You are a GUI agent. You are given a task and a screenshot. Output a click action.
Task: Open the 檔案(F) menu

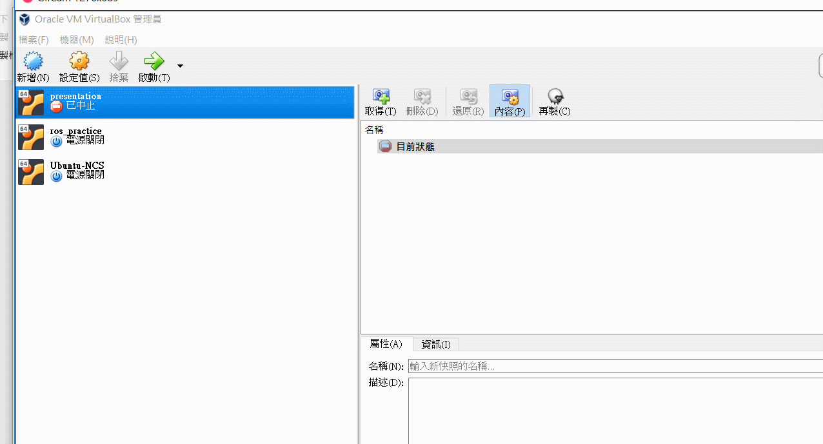coord(34,40)
